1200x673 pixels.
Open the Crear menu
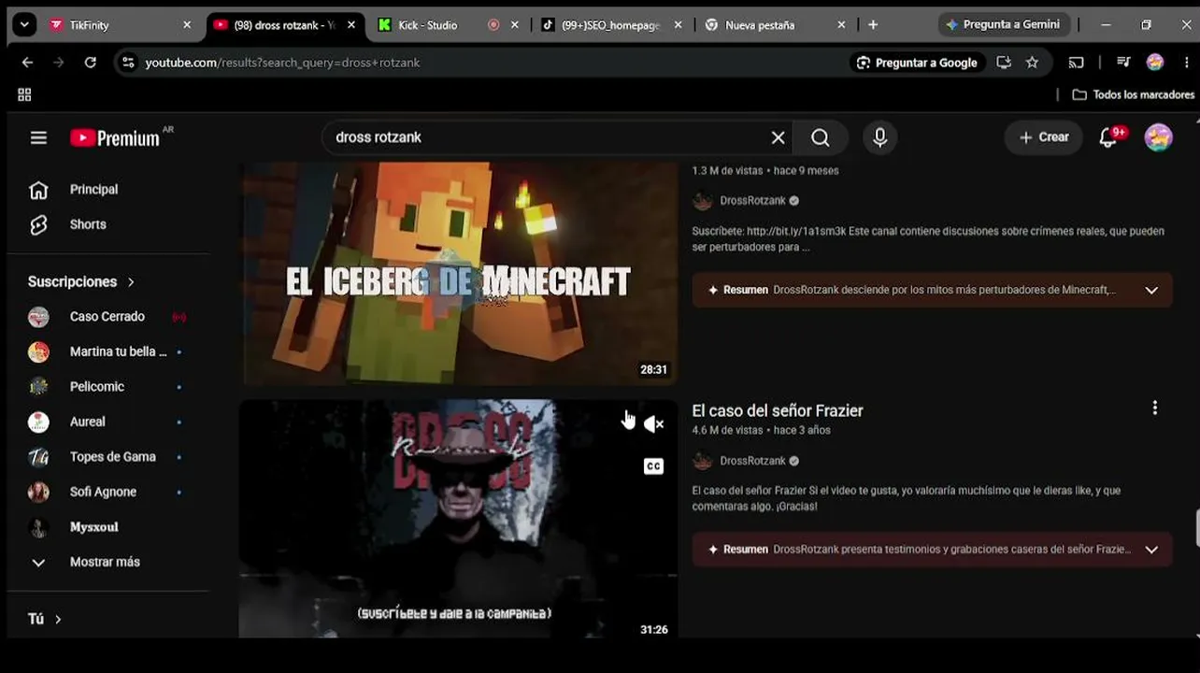tap(1043, 137)
